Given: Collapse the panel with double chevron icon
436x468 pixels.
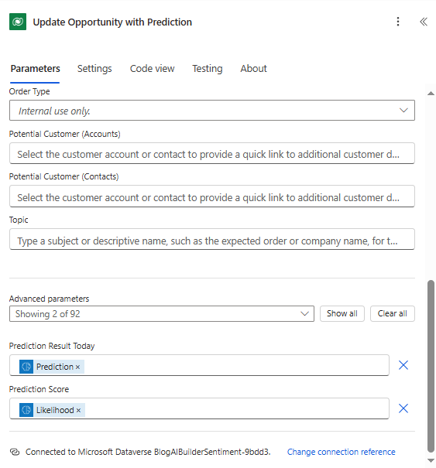Looking at the screenshot, I should coord(424,22).
